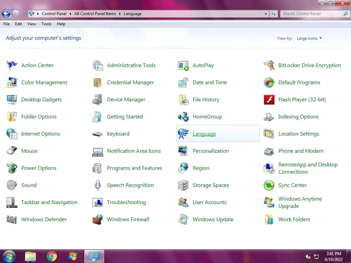Viewport: 351px width, 263px height.
Task: Open the Language link
Action: (x=204, y=134)
